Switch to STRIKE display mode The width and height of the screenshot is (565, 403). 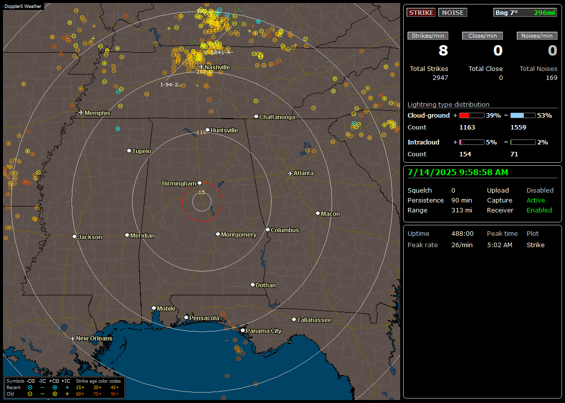[421, 12]
